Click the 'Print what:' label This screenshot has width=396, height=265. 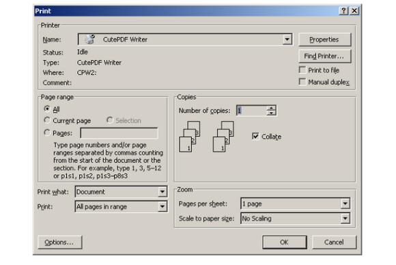(53, 192)
